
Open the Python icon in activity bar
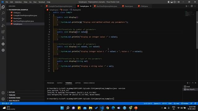point(3,44)
